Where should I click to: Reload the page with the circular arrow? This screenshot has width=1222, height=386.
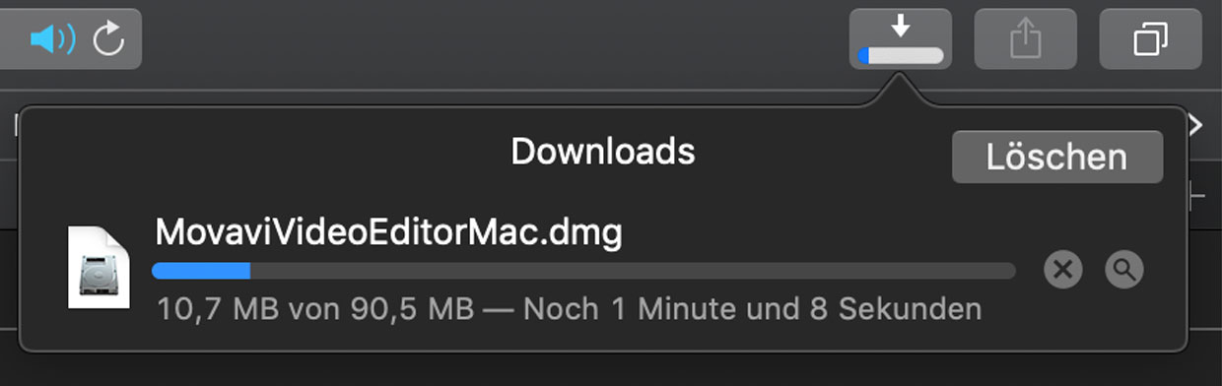point(108,40)
